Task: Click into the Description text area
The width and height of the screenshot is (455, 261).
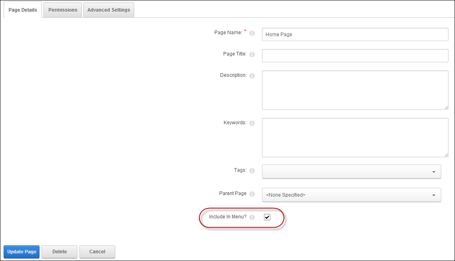Action: (x=355, y=90)
